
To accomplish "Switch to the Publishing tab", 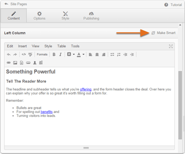I will click(x=91, y=16).
